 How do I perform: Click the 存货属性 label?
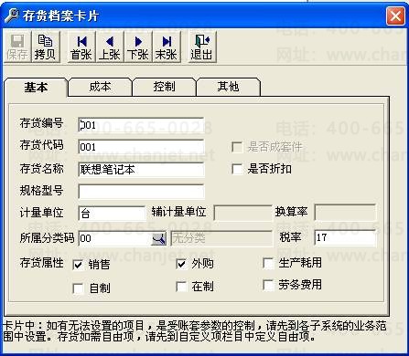[41, 263]
